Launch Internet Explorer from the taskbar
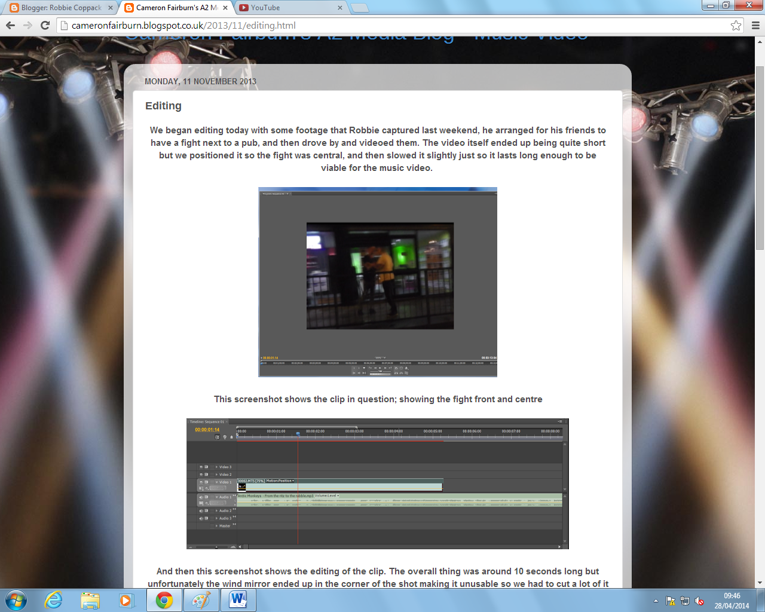 54,600
